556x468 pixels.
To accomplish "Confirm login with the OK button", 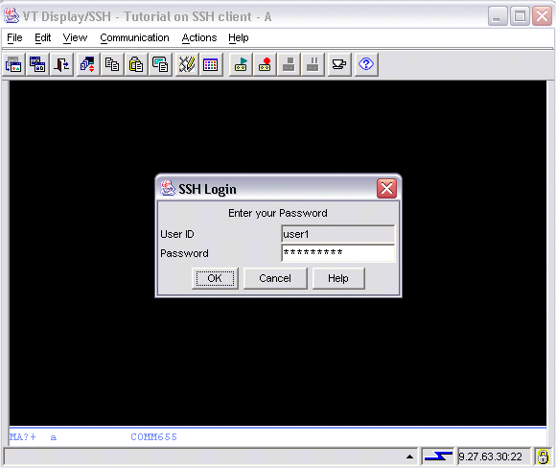I will coord(215,278).
